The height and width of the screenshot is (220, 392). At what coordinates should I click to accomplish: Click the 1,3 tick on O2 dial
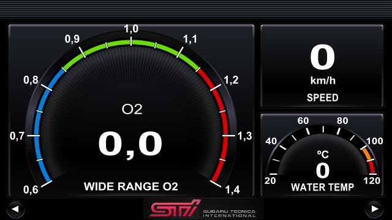coord(244,136)
